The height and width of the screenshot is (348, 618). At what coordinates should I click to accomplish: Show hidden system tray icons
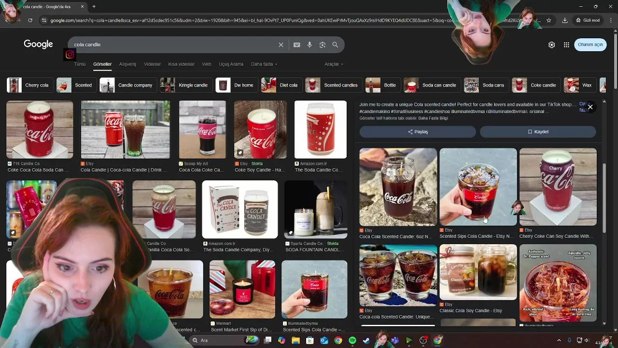click(x=559, y=340)
